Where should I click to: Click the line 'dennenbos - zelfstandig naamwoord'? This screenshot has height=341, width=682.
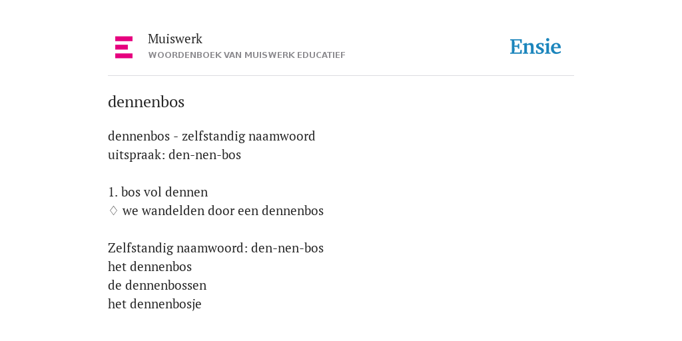pos(211,136)
